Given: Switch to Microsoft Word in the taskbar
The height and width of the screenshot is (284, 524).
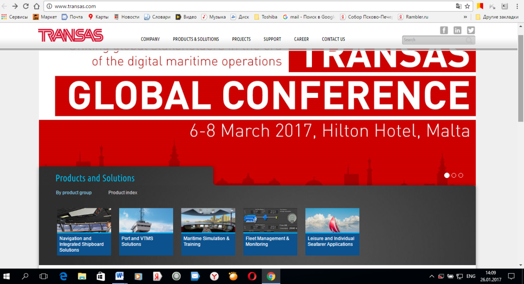Looking at the screenshot, I should 120,276.
